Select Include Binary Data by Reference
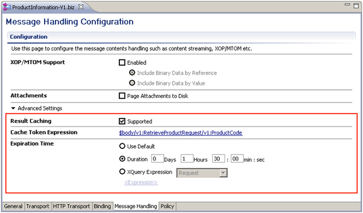363x213 pixels. click(133, 73)
